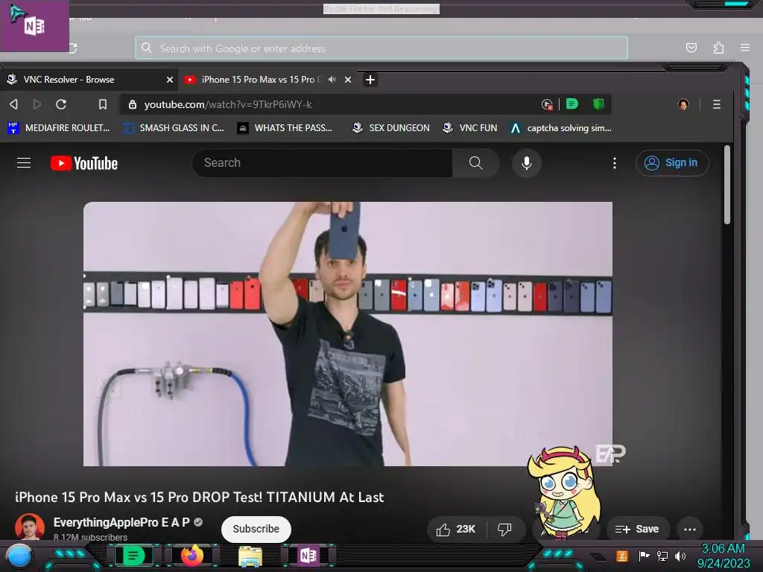Viewport: 763px width, 572px height.
Task: Reload the YouTube page
Action: click(x=61, y=104)
